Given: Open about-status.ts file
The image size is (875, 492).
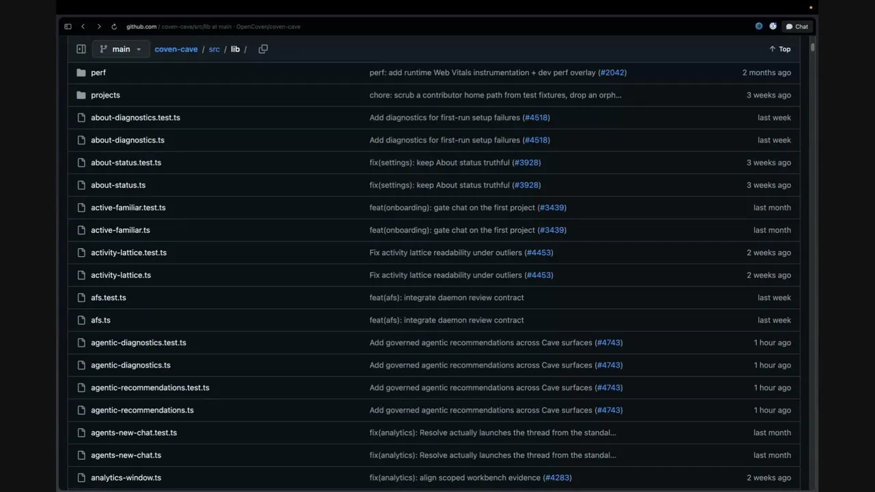Looking at the screenshot, I should pyautogui.click(x=118, y=185).
